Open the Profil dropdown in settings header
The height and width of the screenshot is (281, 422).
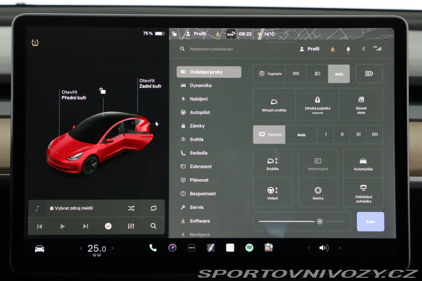[x=310, y=49]
